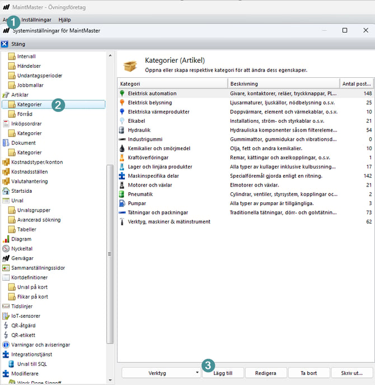Select the Urval på kort tree item
The height and width of the screenshot is (385, 375).
coord(32,287)
